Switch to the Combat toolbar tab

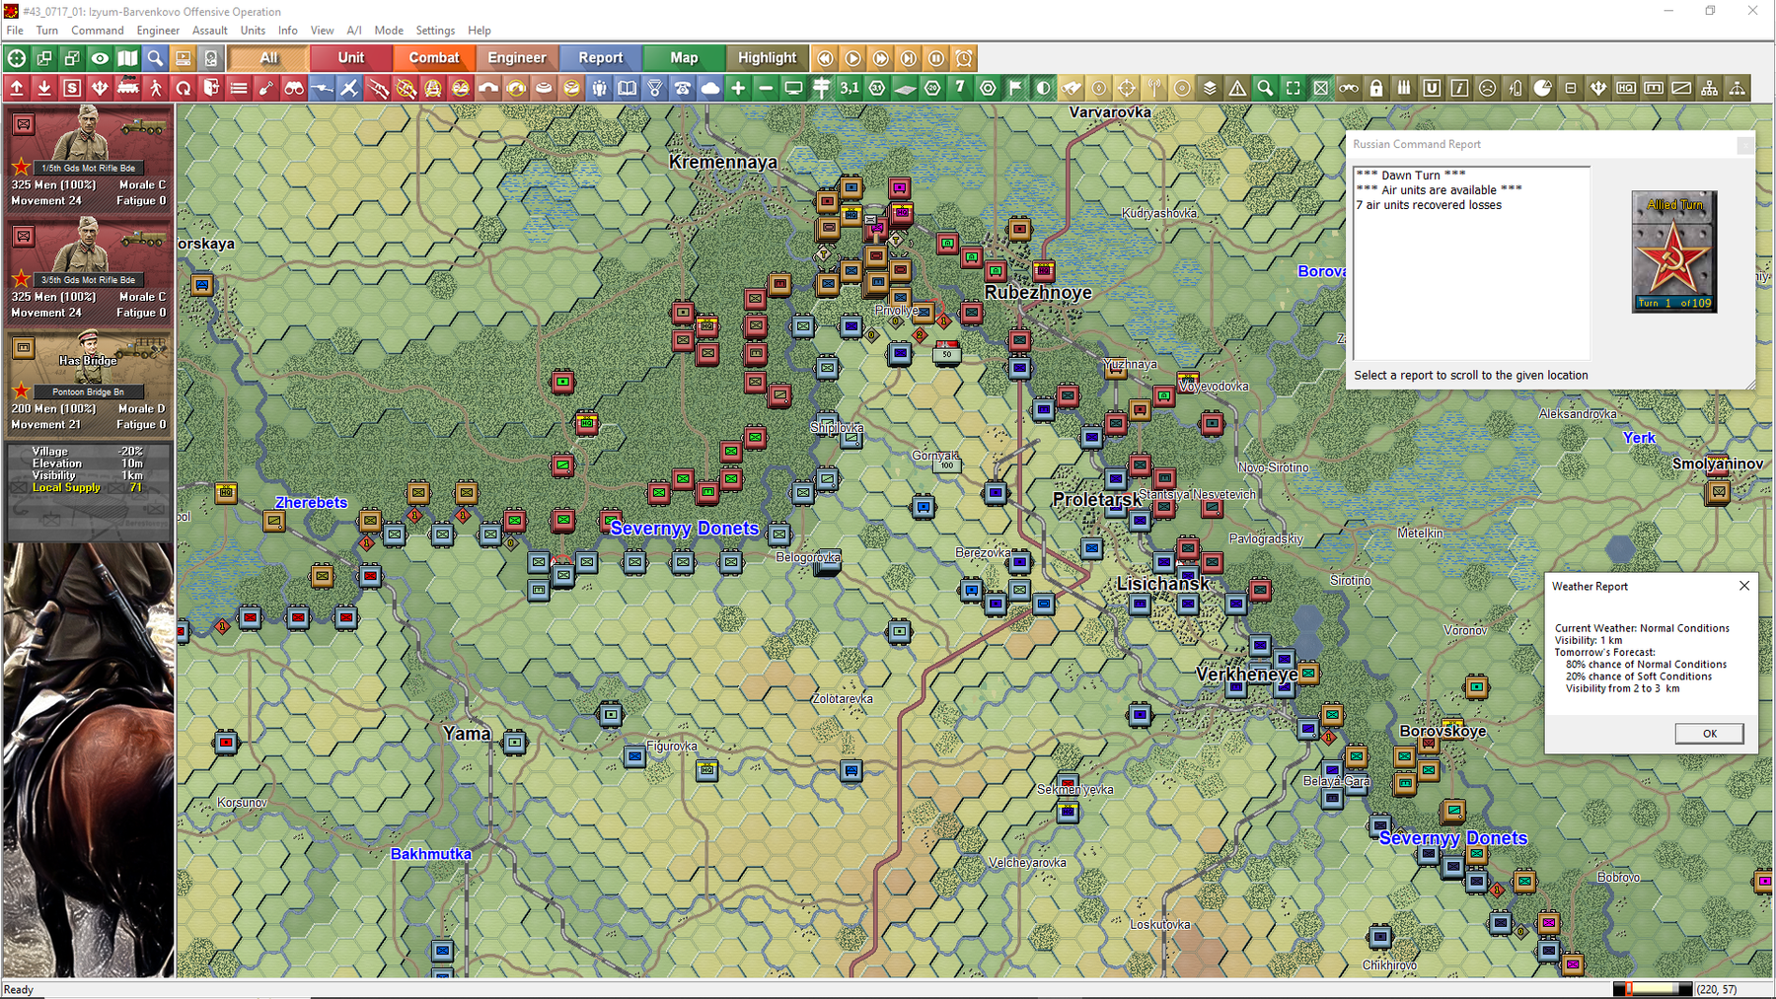click(434, 58)
